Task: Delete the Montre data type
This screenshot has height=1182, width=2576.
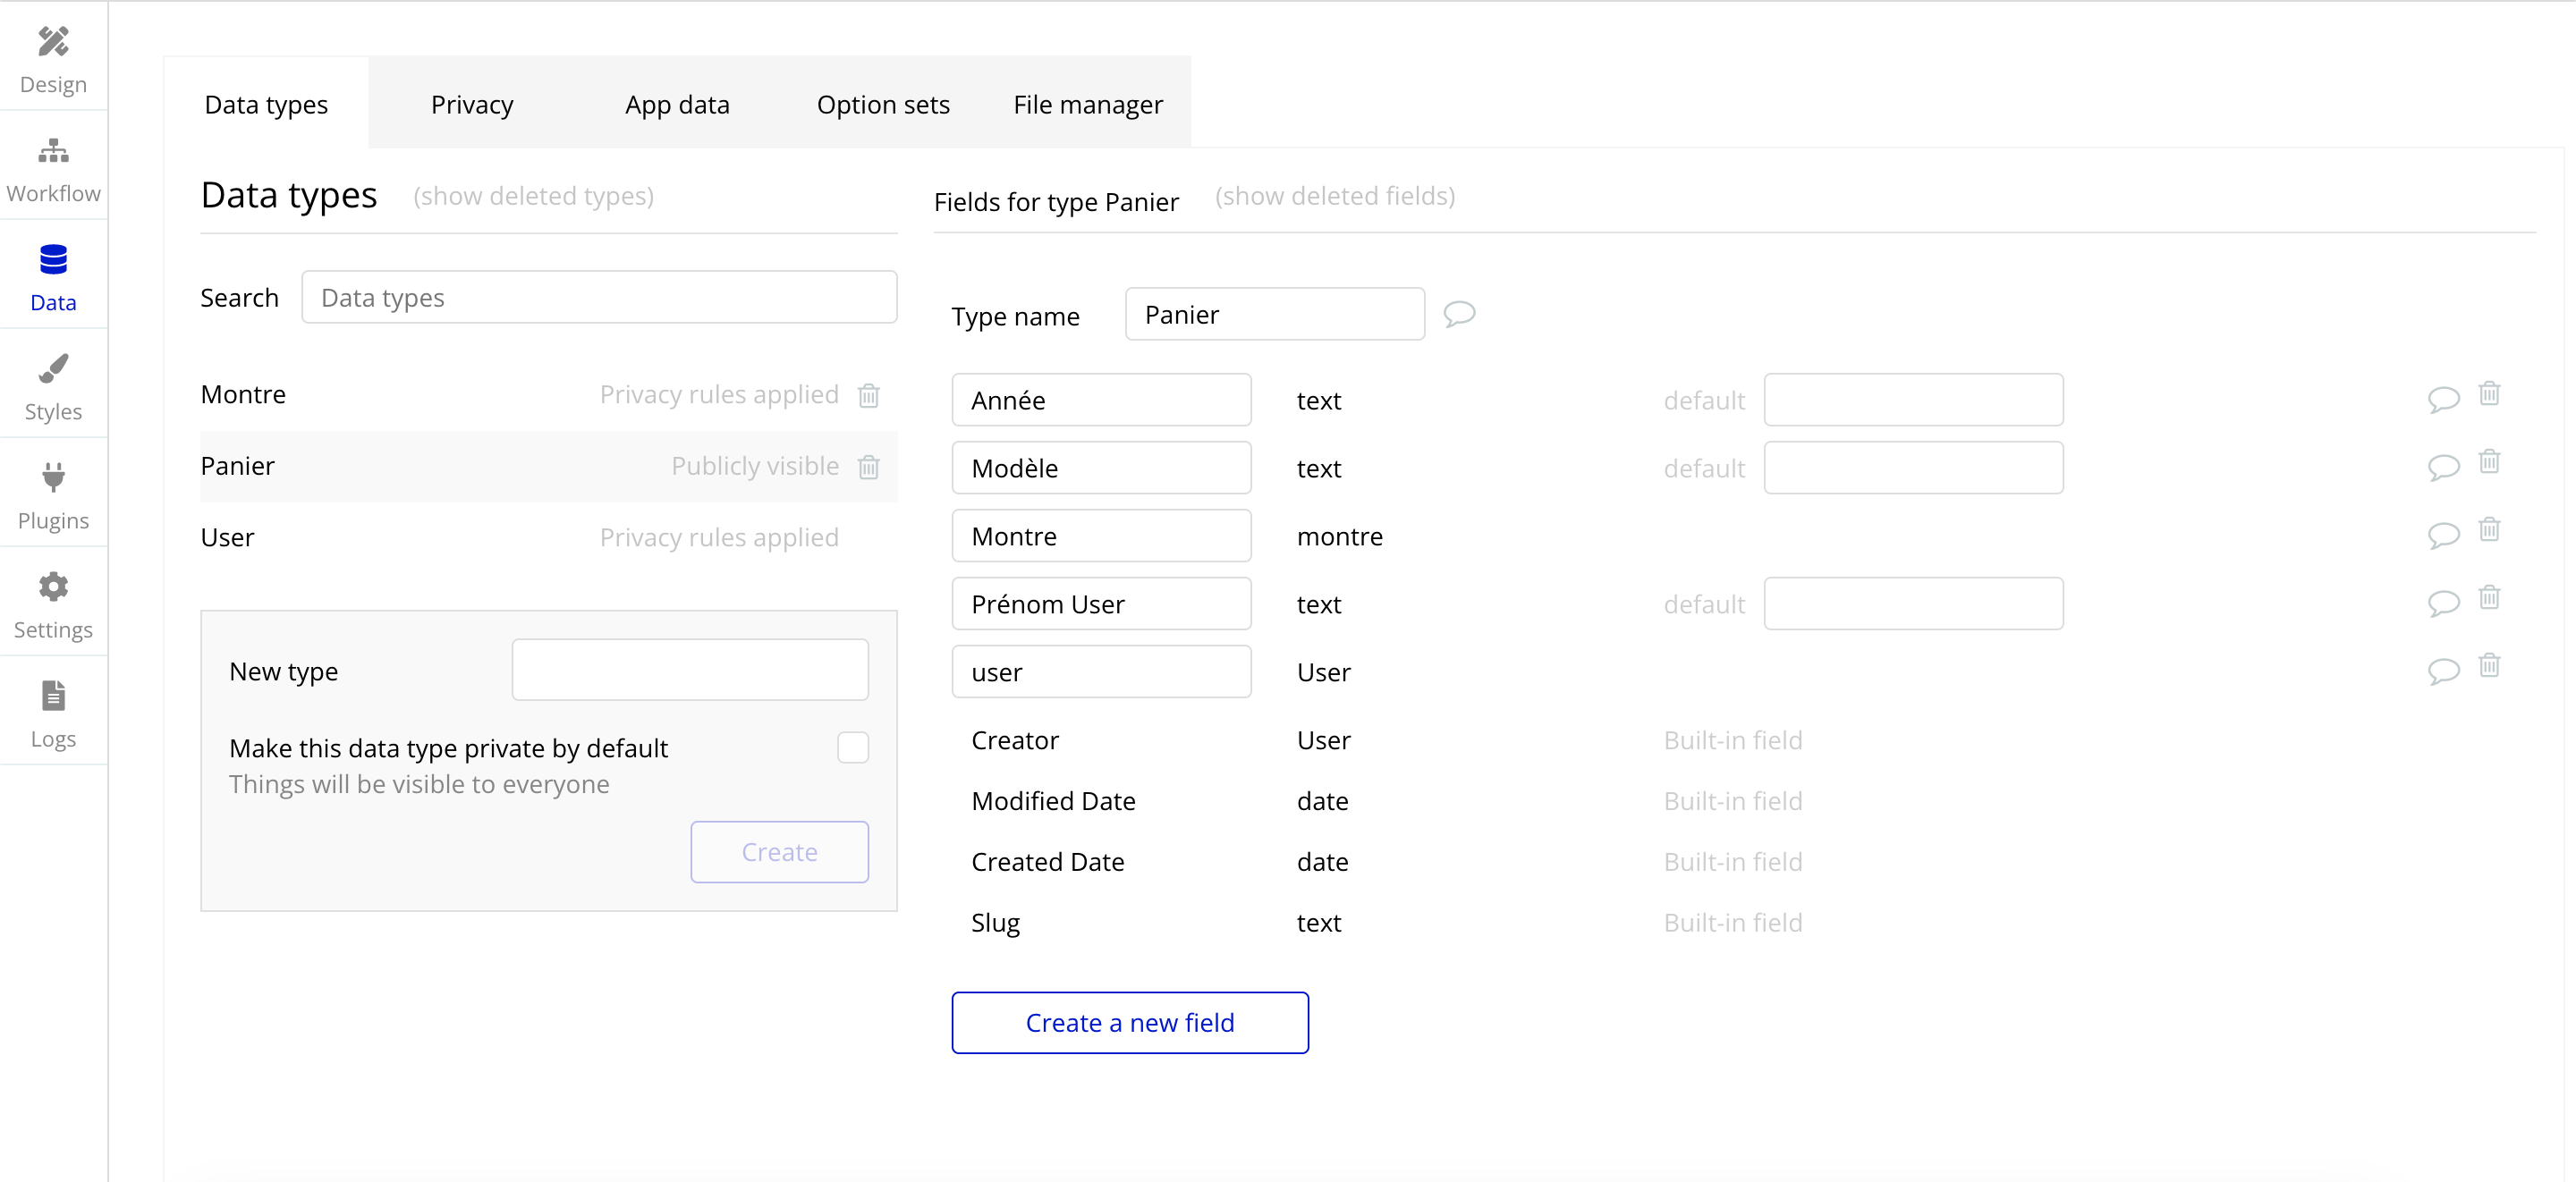Action: [868, 395]
